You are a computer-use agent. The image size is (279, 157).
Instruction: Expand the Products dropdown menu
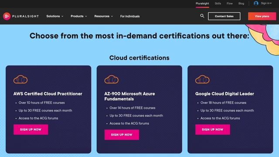pos(79,16)
